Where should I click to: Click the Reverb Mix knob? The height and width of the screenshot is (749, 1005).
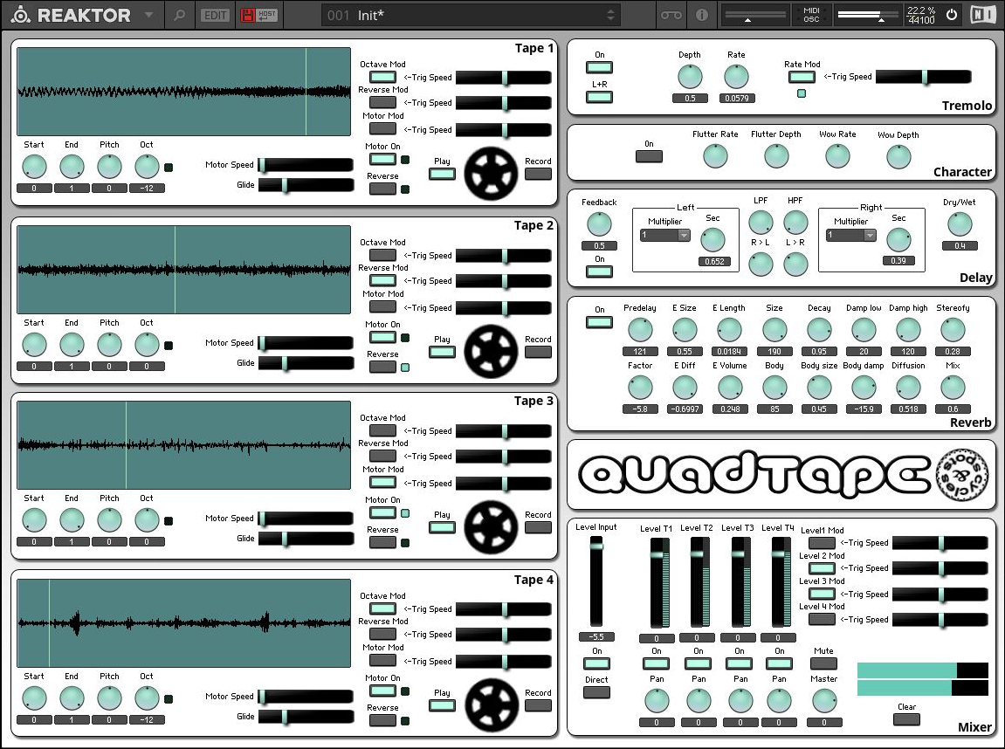click(953, 388)
